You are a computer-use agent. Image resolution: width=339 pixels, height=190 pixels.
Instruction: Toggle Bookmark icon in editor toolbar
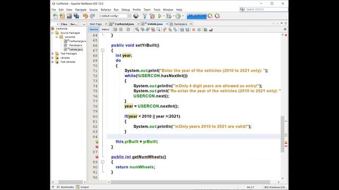coord(175,30)
